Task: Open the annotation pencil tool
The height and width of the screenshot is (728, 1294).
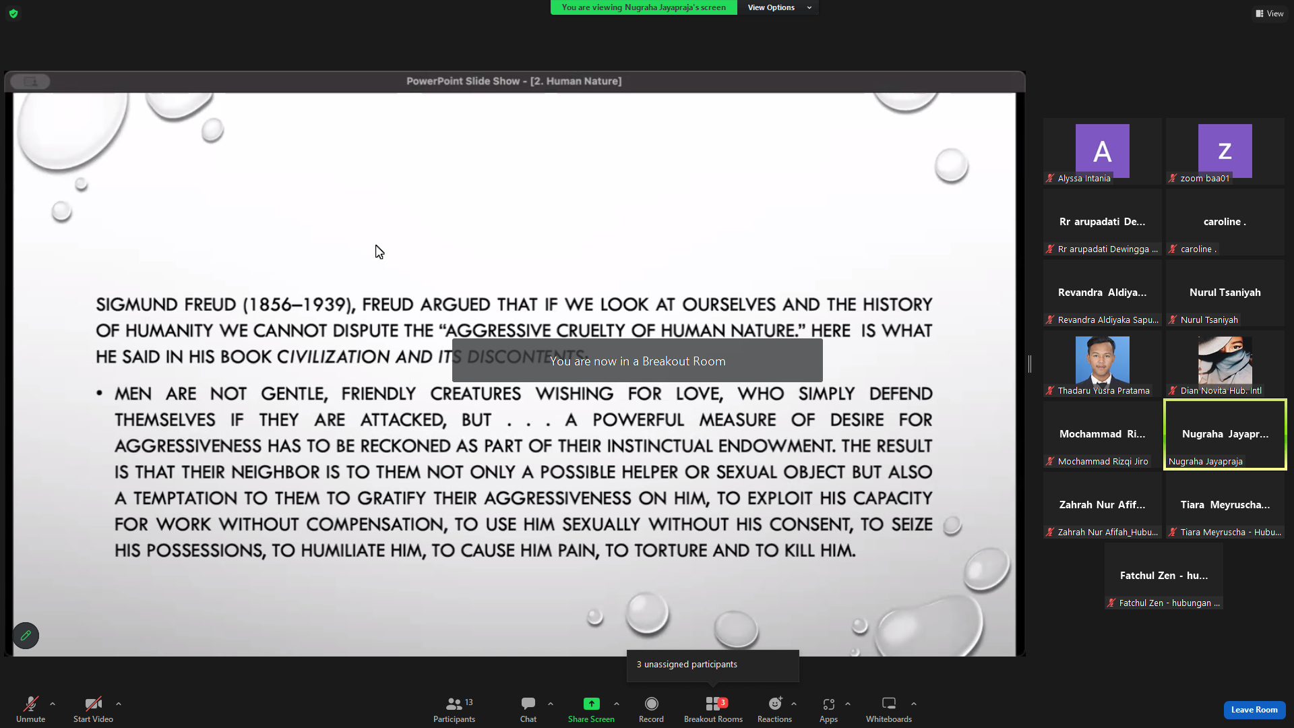Action: (26, 635)
